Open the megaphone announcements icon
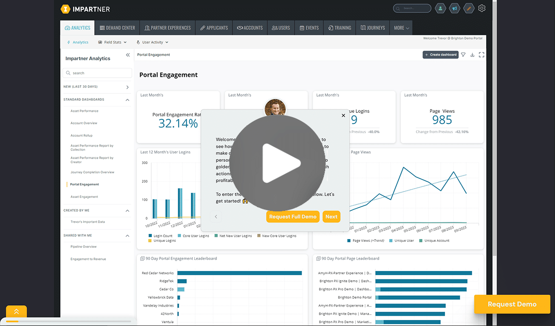This screenshot has height=326, width=555. 455,8
